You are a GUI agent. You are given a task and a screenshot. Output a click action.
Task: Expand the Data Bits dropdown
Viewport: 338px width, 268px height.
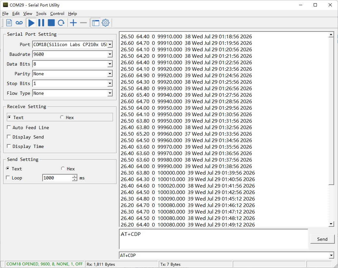tap(110, 64)
